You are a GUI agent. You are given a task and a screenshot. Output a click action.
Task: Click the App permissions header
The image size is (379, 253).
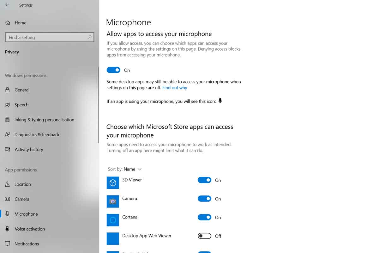[x=21, y=170]
